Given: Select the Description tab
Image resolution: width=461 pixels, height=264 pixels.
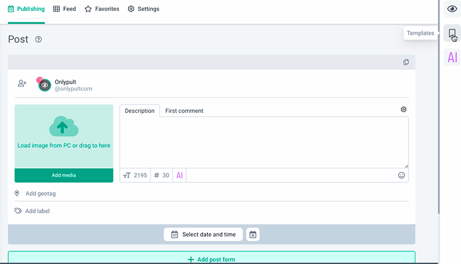Looking at the screenshot, I should tap(139, 111).
